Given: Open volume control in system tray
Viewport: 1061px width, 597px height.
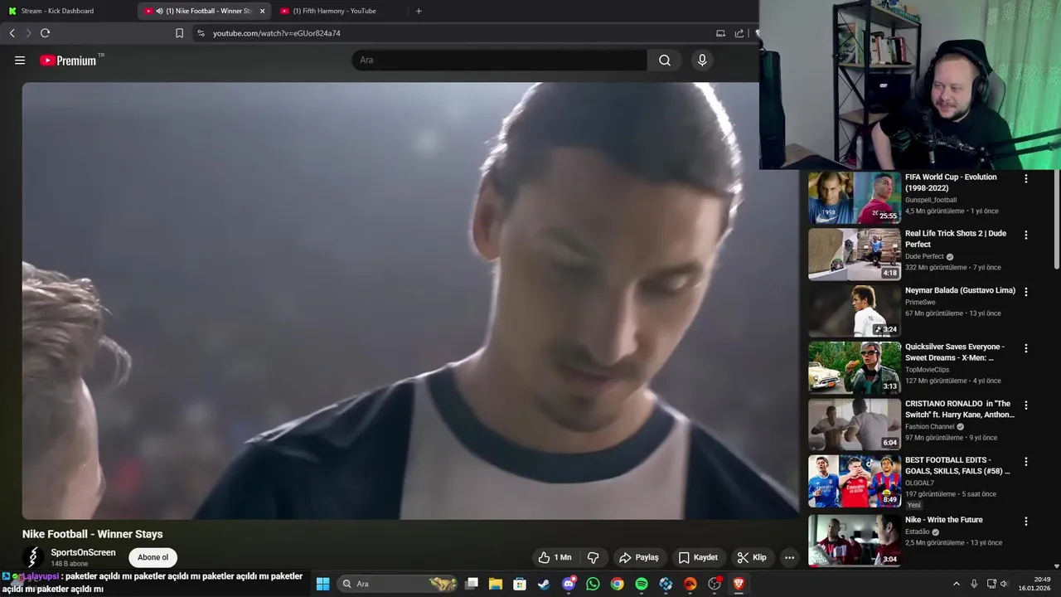Looking at the screenshot, I should [1004, 584].
